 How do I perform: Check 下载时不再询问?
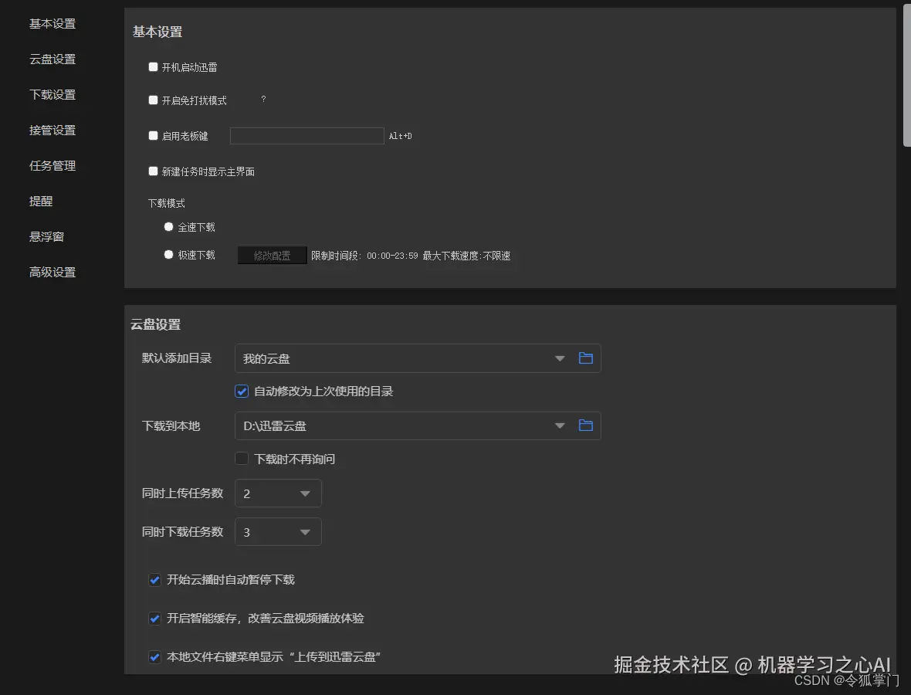tap(242, 458)
